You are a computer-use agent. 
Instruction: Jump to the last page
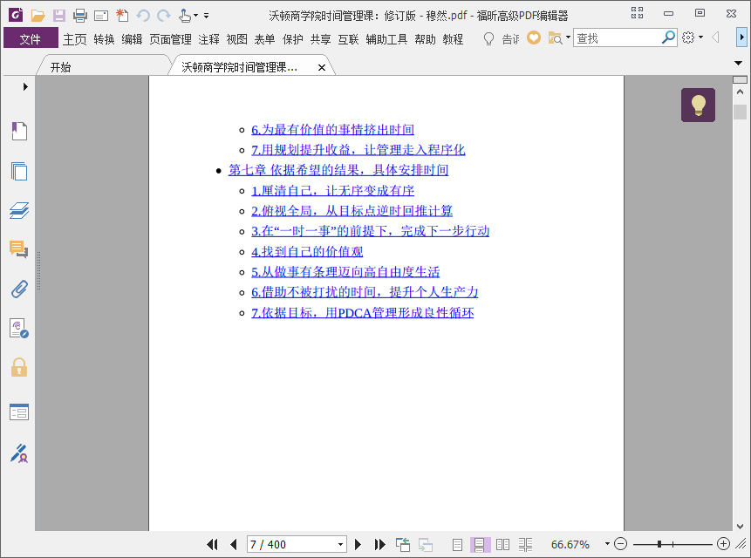(x=379, y=544)
